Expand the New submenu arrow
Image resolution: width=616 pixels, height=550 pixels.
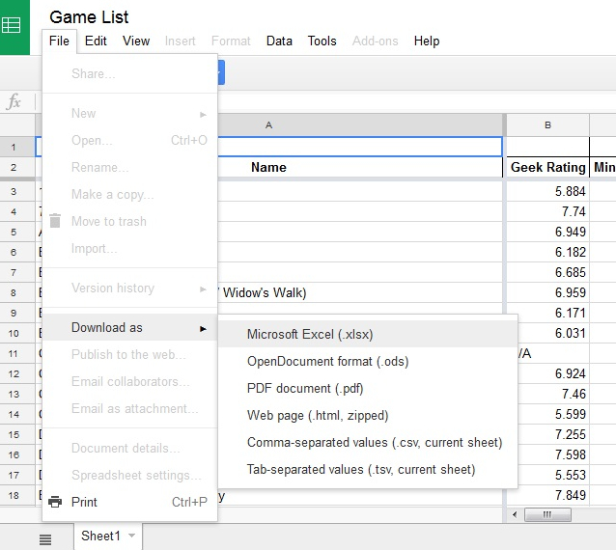(x=203, y=114)
